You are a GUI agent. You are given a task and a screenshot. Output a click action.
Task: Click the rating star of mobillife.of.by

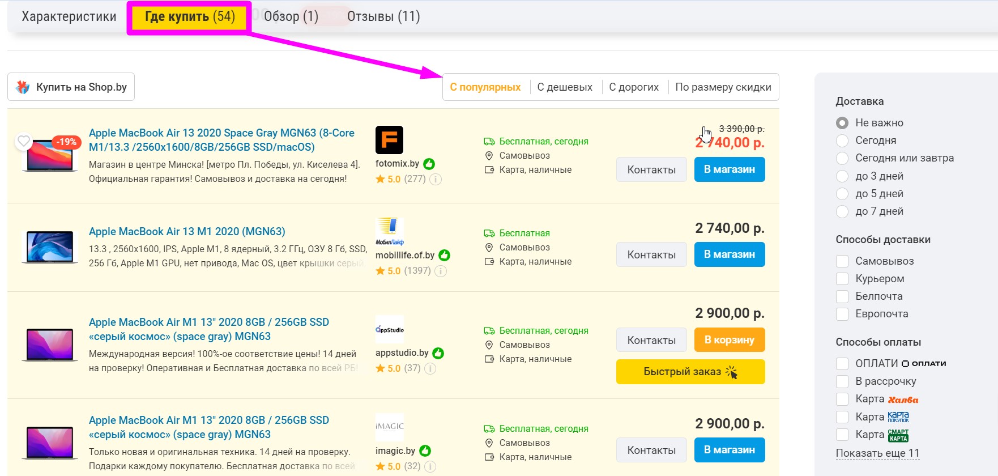point(381,271)
